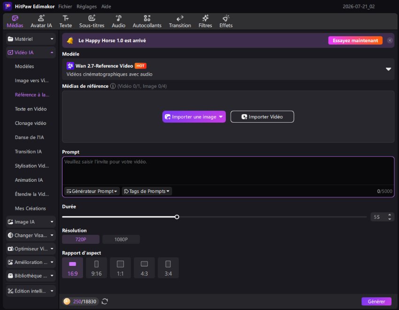The width and height of the screenshot is (399, 310).
Task: Open the Médias tab
Action: coord(15,22)
